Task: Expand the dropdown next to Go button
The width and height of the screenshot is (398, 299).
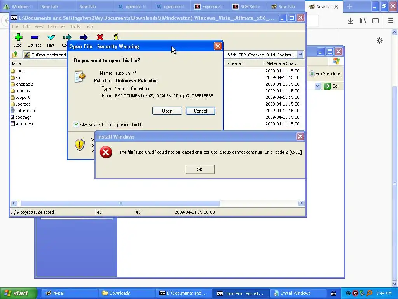Action: tap(318, 86)
